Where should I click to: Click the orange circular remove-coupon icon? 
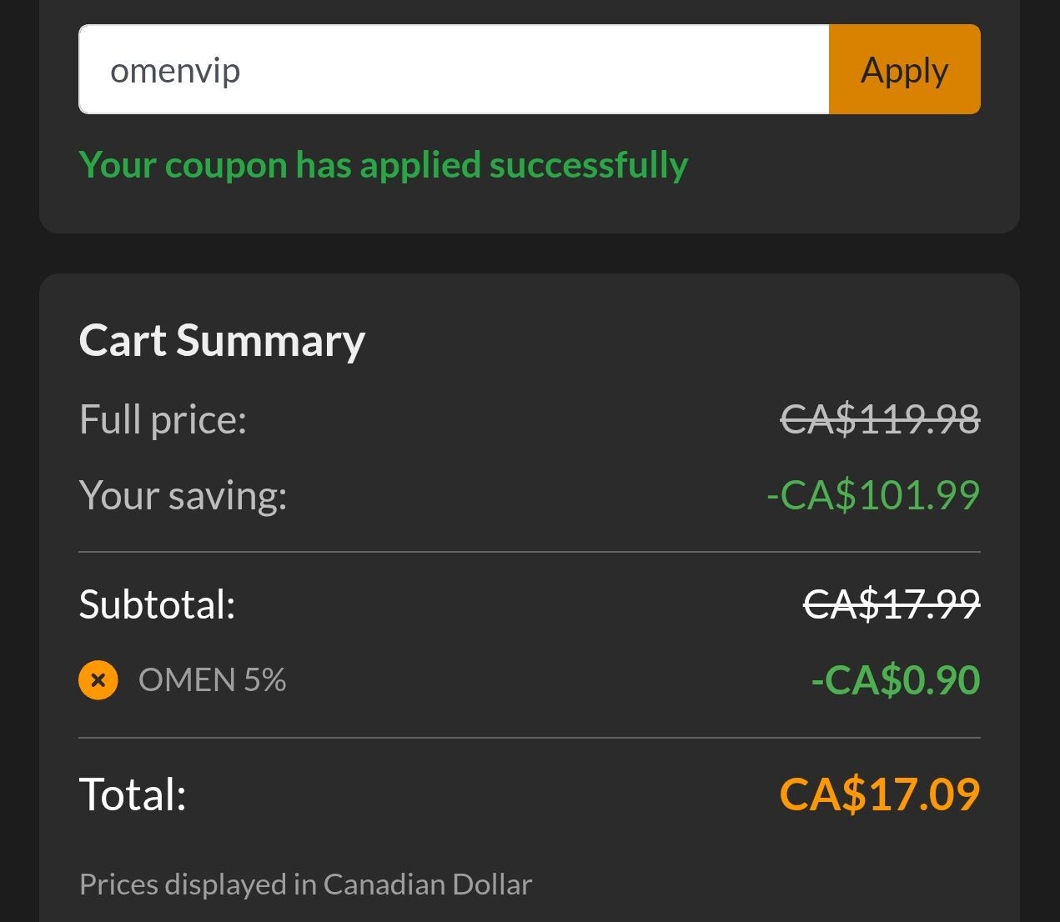[x=98, y=679]
